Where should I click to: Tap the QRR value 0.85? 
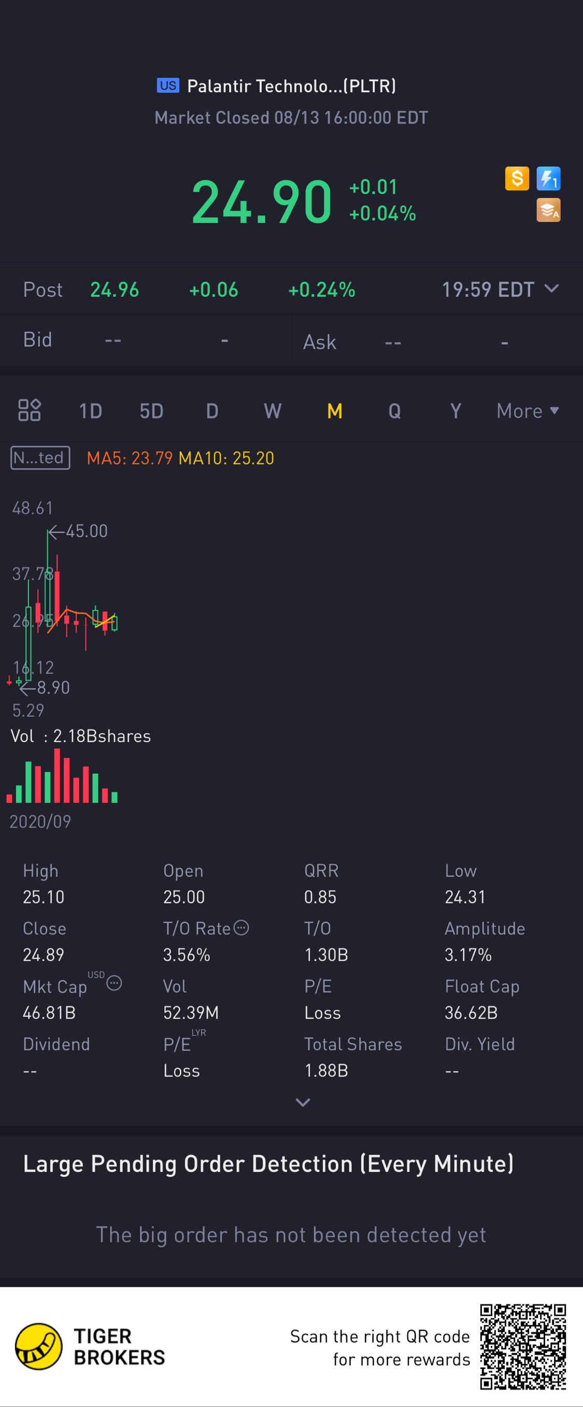[x=320, y=897]
